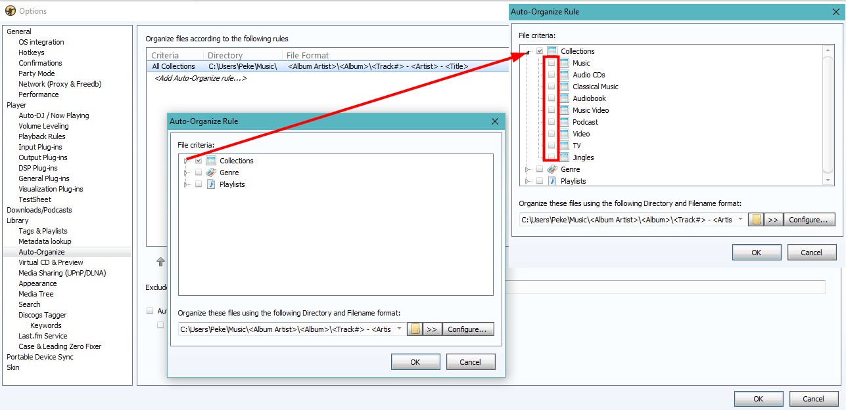Viewport: 846px width, 410px height.
Task: Click the Add Auto-Organize rule link
Action: click(x=200, y=78)
